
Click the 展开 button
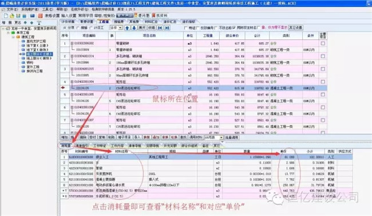pyautogui.click(x=142, y=27)
